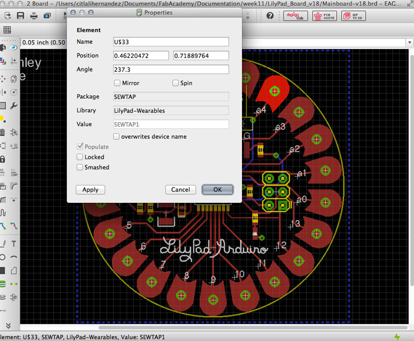The height and width of the screenshot is (341, 414).
Task: Select the Copy tool
Action: tap(14, 78)
